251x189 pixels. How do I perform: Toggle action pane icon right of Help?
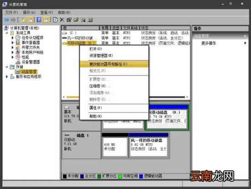[x=47, y=20]
